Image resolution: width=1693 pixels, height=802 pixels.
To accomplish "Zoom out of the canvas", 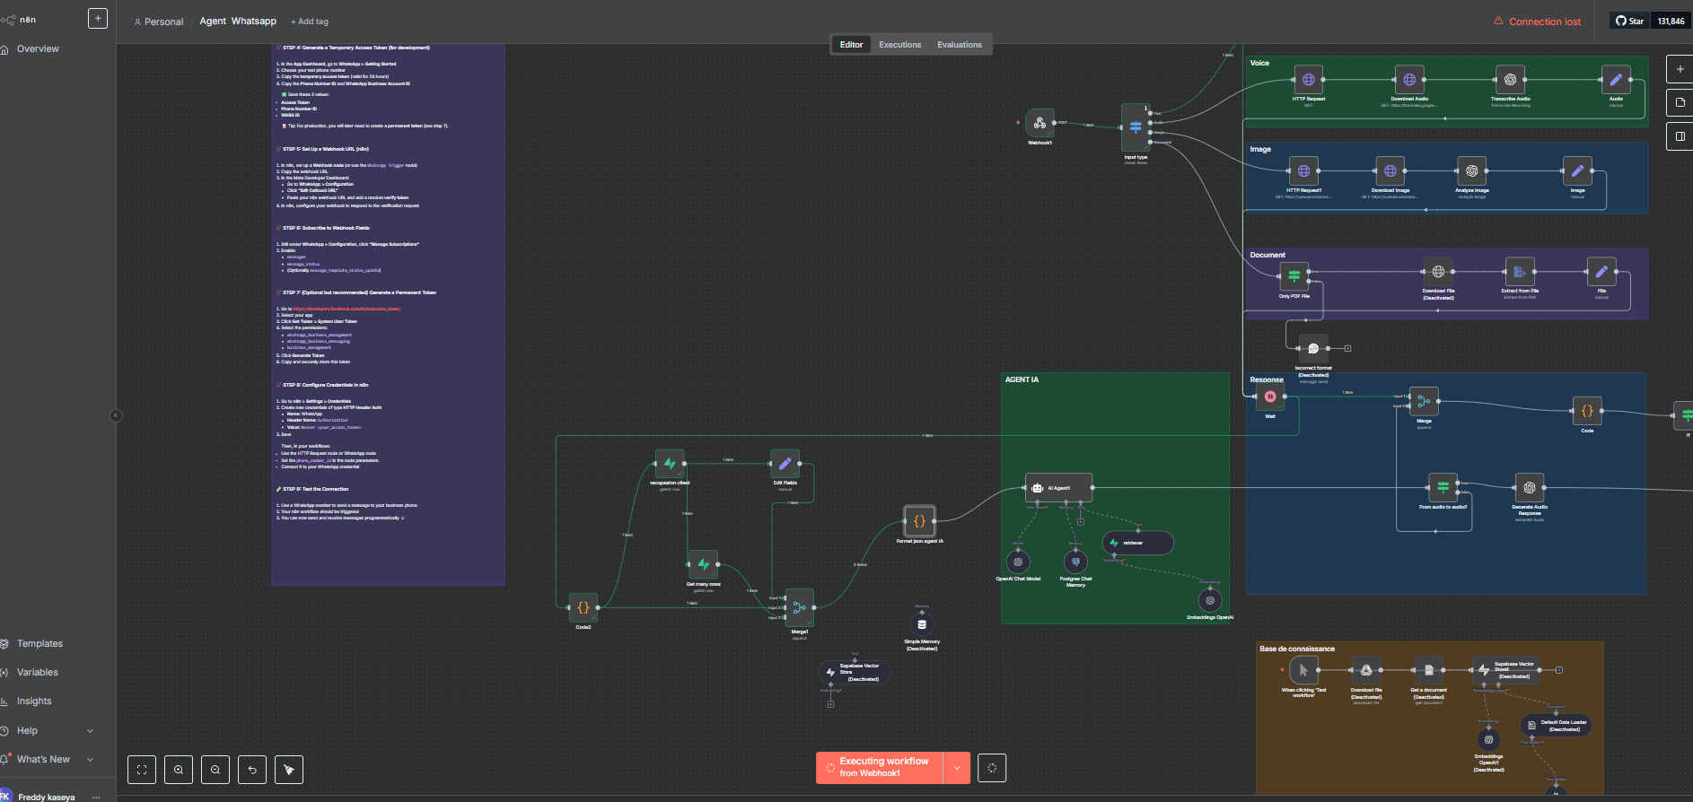I will point(215,769).
